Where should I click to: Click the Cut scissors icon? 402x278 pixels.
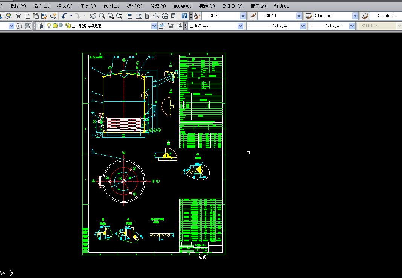click(18, 16)
